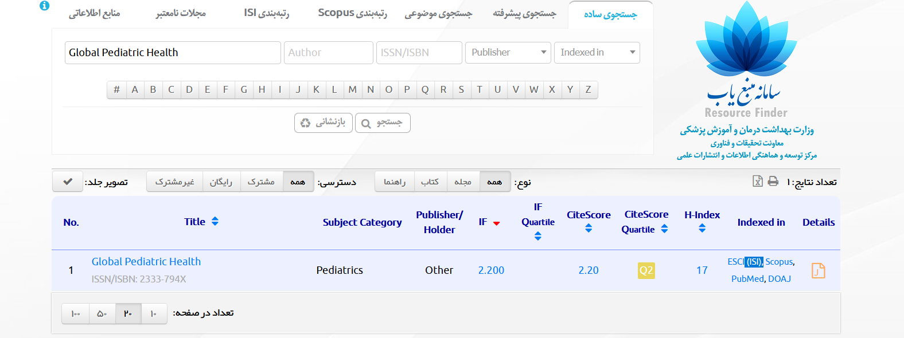
Task: Click the CiteScore value 2.20
Action: 589,270
